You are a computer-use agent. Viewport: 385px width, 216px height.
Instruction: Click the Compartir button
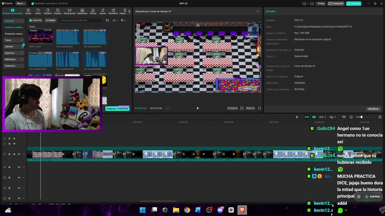click(336, 4)
